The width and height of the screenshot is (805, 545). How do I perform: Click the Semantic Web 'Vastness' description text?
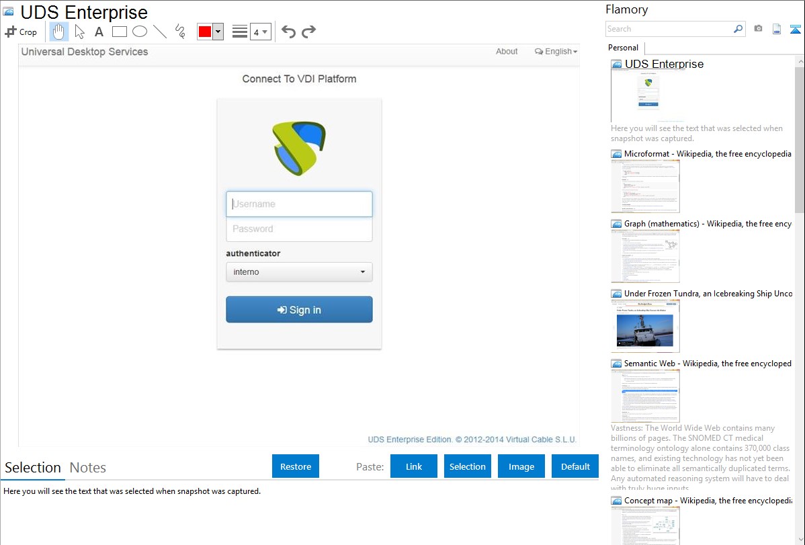pyautogui.click(x=701, y=458)
